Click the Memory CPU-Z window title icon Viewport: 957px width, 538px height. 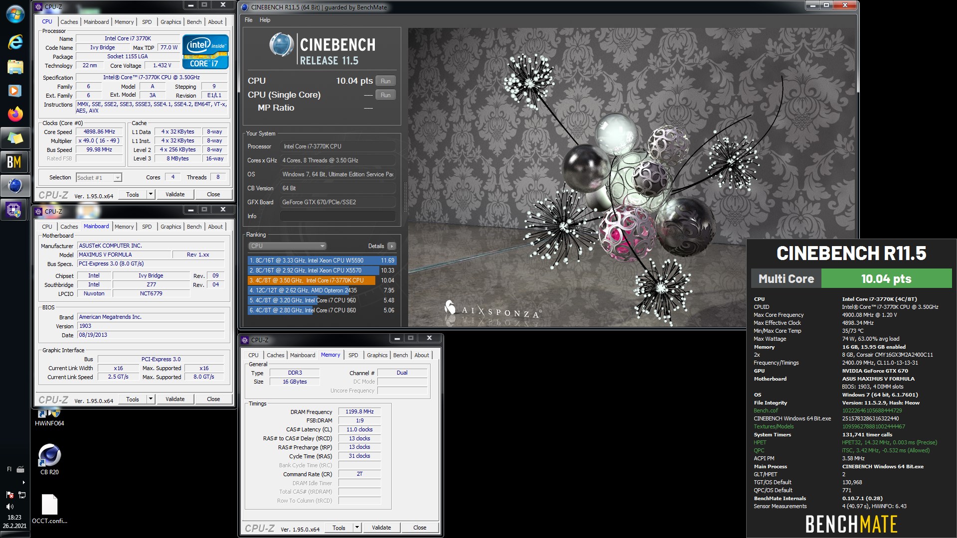coord(245,340)
